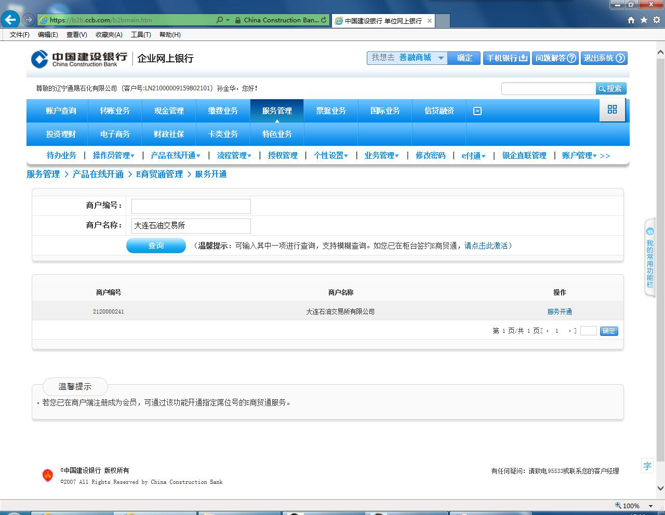Click the 确定 button beside 善融商城

point(464,58)
